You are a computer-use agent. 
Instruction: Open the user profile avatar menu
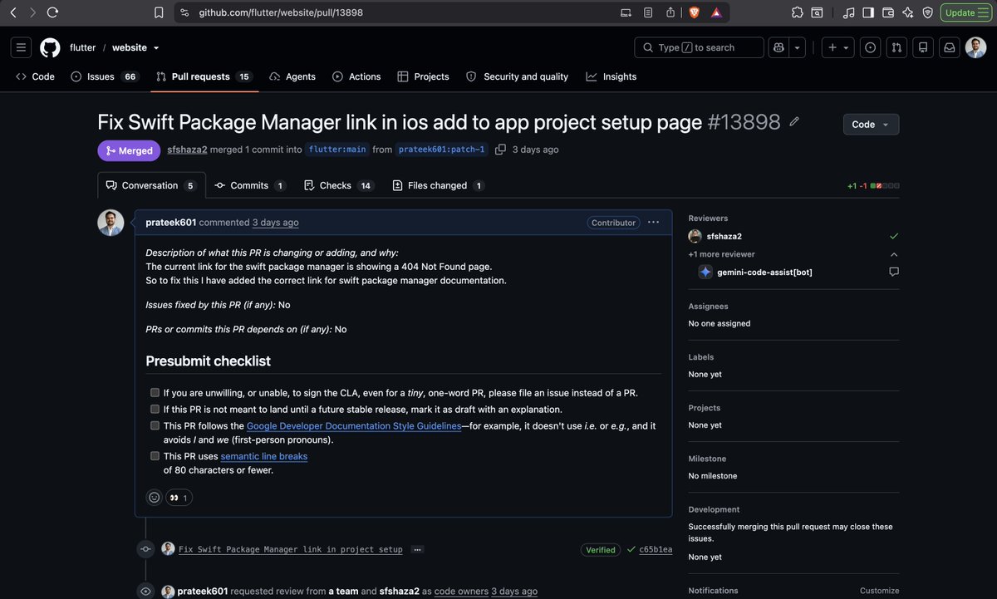975,47
